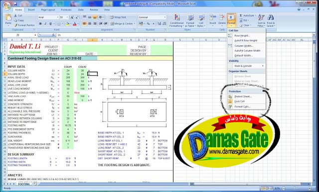Click the yellow Fill Color button
This screenshot has height=192, width=319.
click(68, 24)
